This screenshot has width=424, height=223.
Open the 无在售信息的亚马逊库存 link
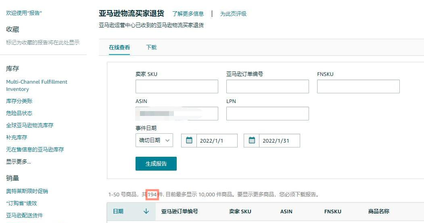click(x=35, y=149)
